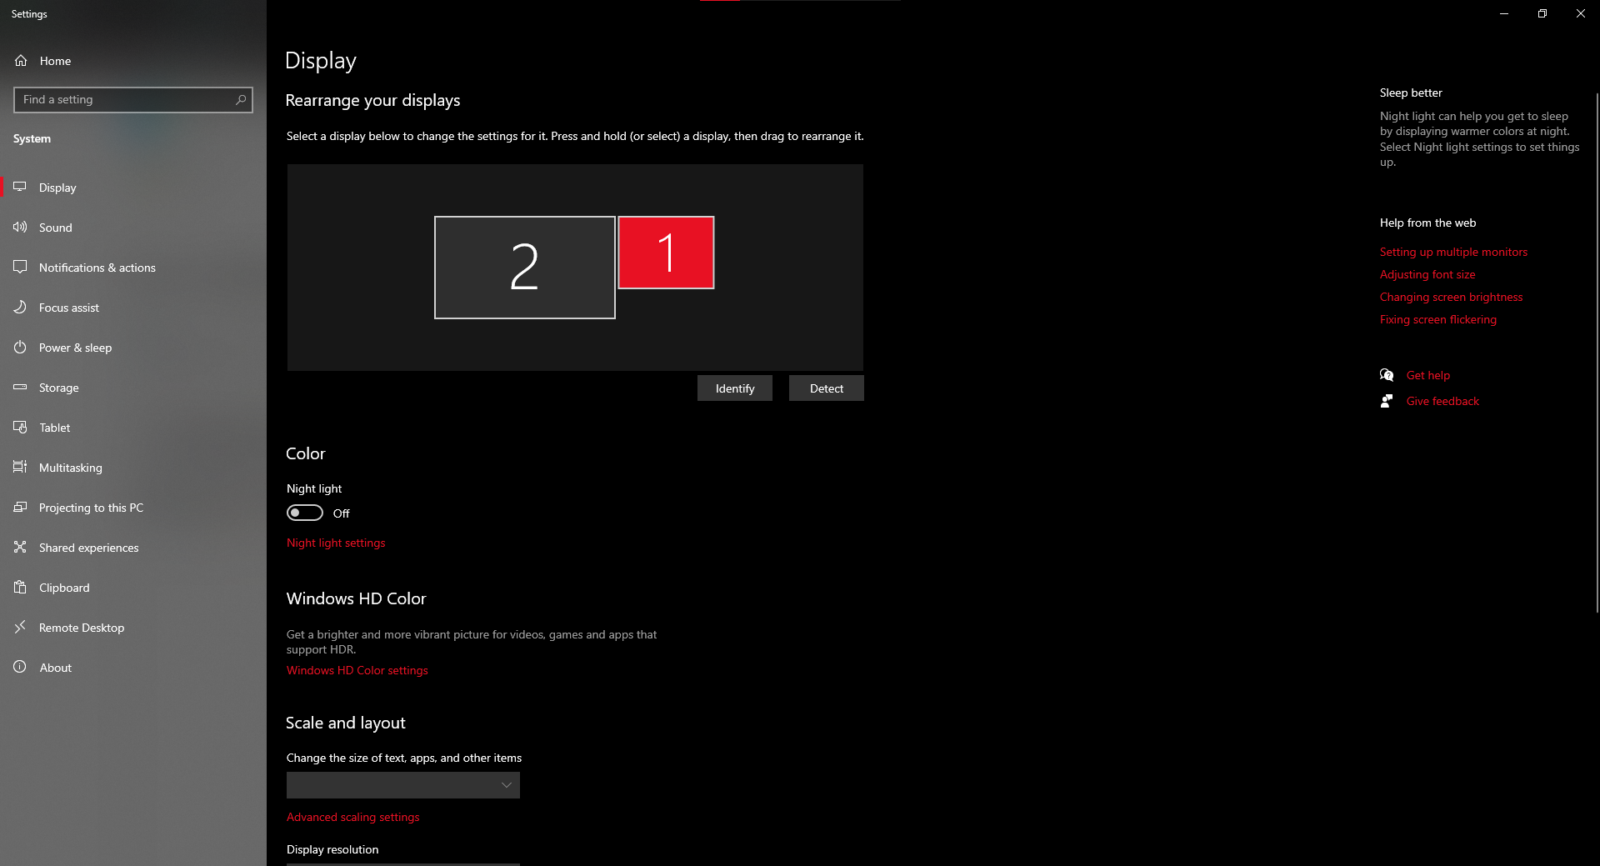The image size is (1600, 866).
Task: Toggle the Night light switch
Action: click(x=305, y=513)
